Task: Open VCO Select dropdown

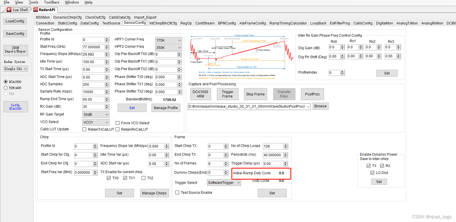Action: pyautogui.click(x=96, y=122)
